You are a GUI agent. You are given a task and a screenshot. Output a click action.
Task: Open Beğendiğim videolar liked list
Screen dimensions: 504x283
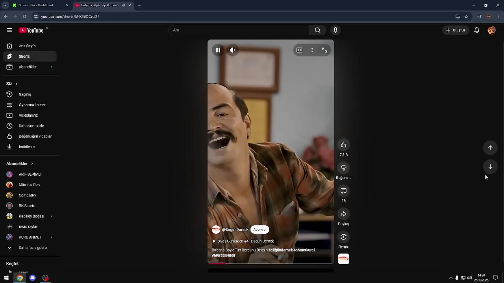point(30,136)
